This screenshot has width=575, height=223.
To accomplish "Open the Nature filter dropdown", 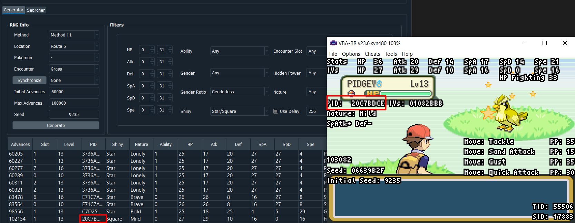I will [316, 92].
